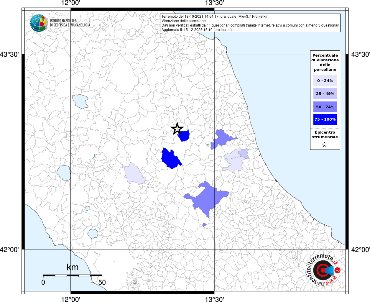Click the right 42°00' latitude label
Screen dimensions: 370x302
(361, 250)
